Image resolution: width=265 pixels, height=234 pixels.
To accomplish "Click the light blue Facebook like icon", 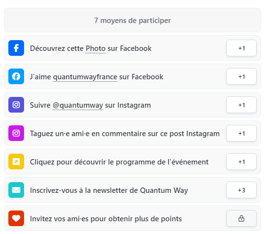I will pyautogui.click(x=16, y=76).
